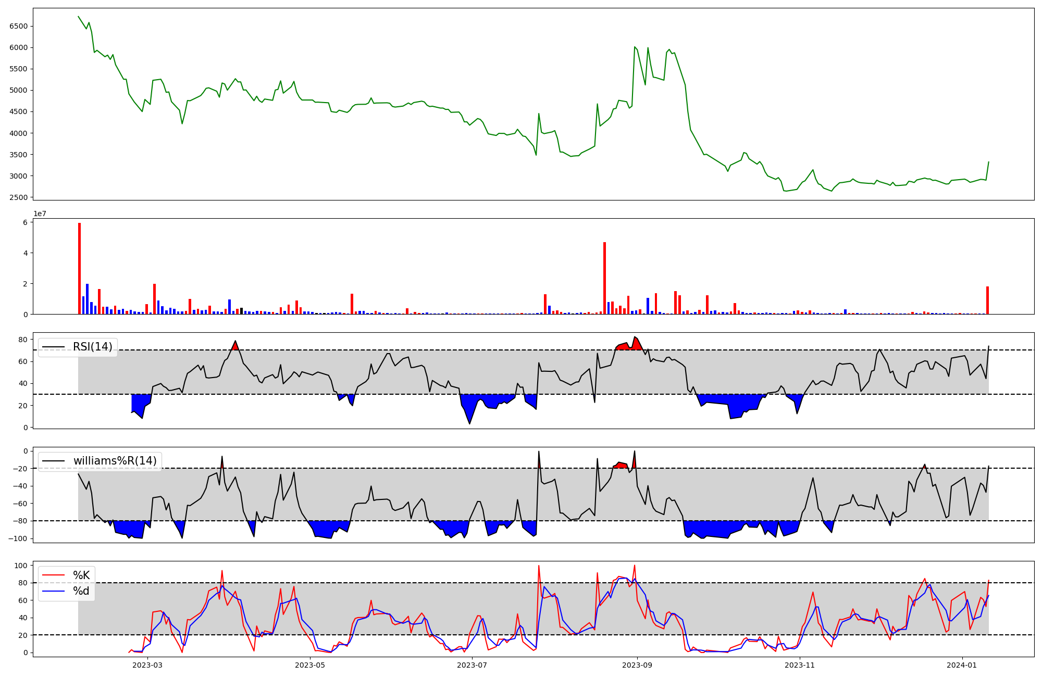1042x677 pixels.
Task: Click the 80 tick on RSI axis
Action: tap(23, 340)
